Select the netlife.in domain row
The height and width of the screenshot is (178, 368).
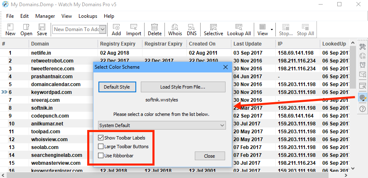(x=175, y=53)
